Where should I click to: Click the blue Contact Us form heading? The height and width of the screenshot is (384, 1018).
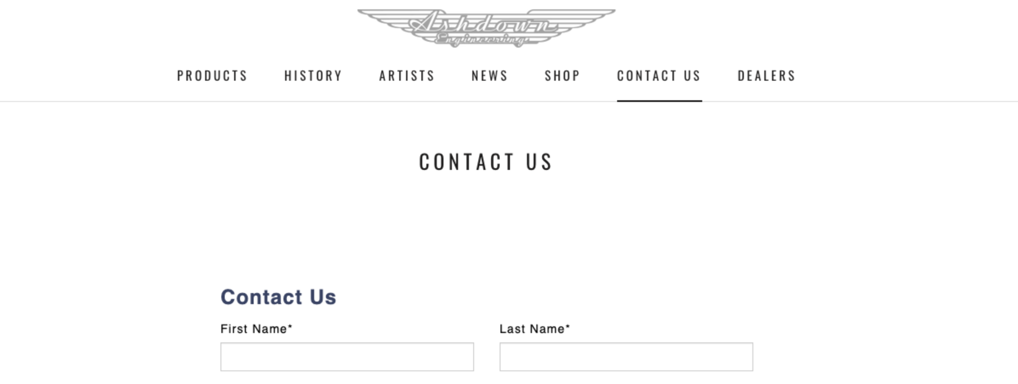tap(278, 297)
